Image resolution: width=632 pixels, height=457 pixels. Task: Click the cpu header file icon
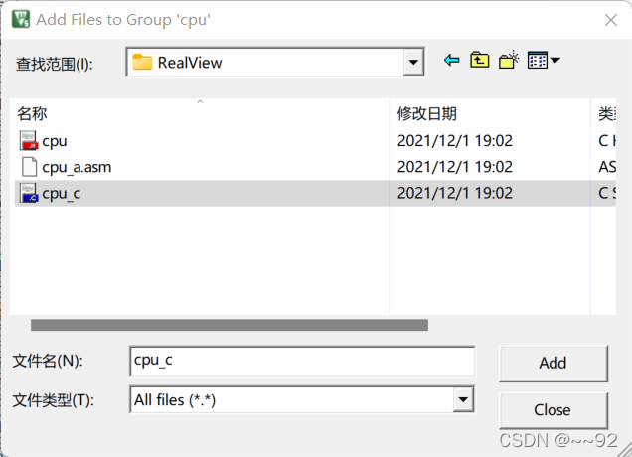coord(29,141)
